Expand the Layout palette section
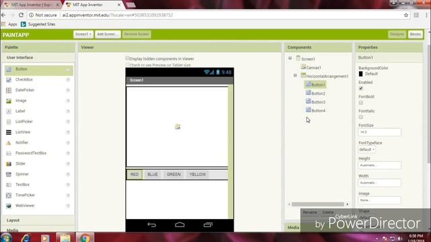The height and width of the screenshot is (242, 431). pos(38,220)
